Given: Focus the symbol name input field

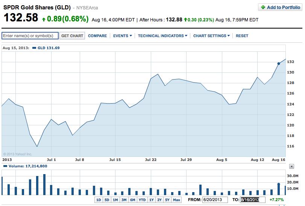Looking at the screenshot, I should tap(30, 36).
